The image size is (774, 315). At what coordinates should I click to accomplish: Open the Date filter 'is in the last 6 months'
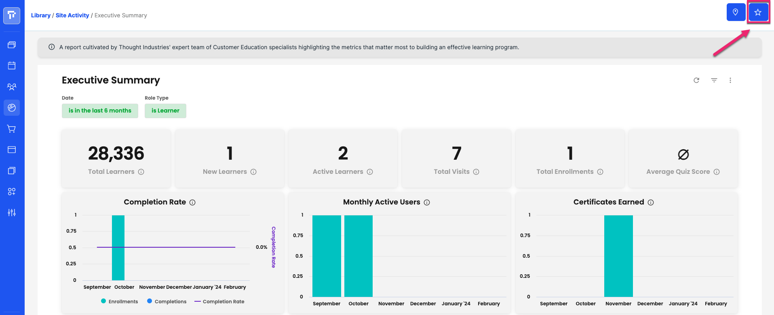pyautogui.click(x=100, y=111)
